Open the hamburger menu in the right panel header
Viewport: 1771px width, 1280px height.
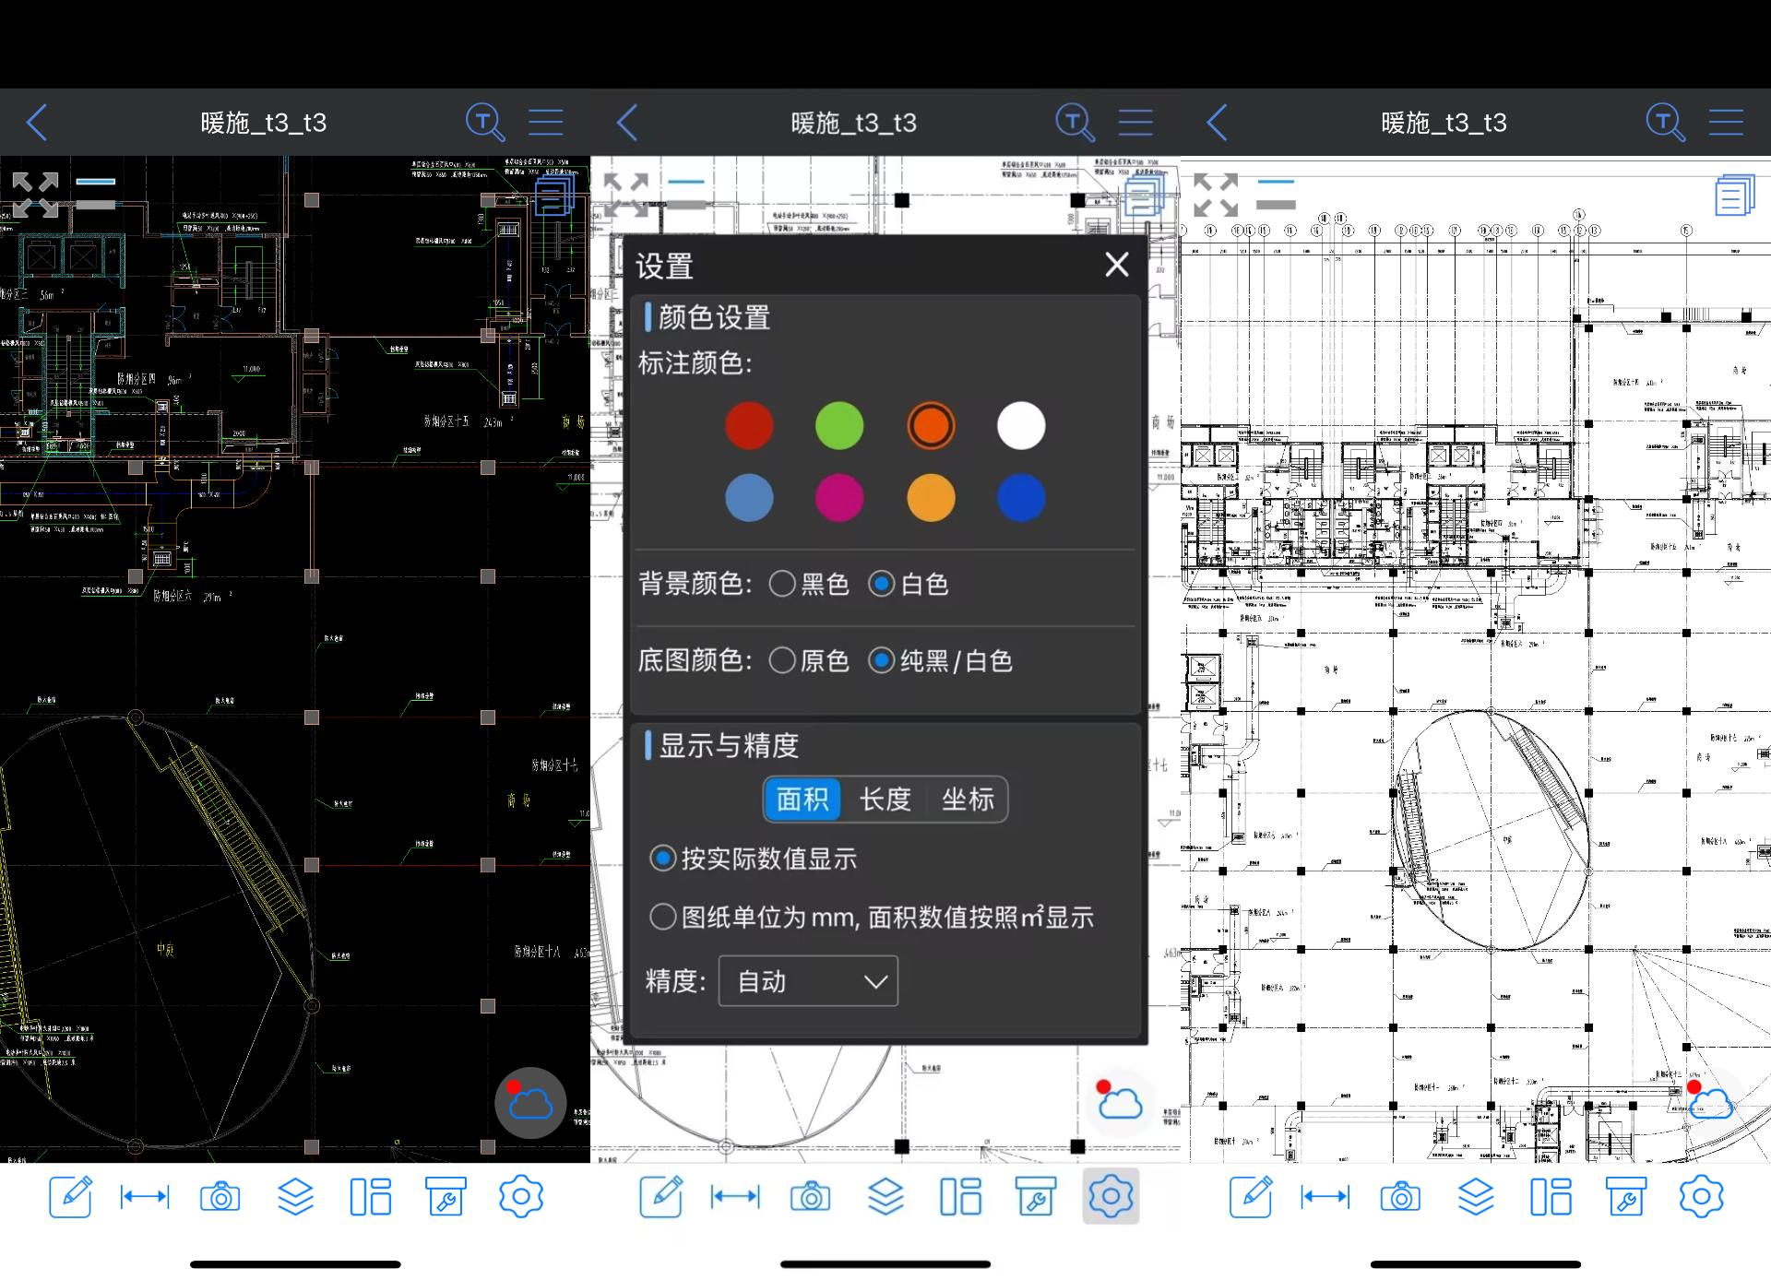click(1726, 123)
